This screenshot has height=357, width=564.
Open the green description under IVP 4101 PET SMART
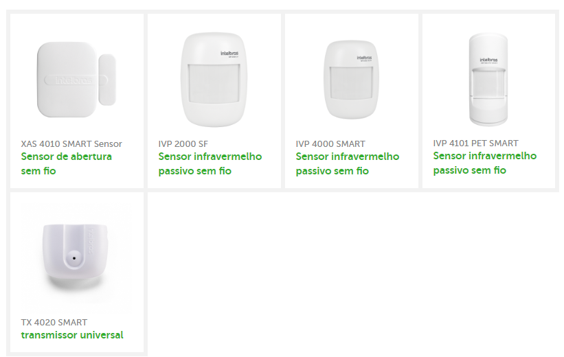tap(485, 163)
